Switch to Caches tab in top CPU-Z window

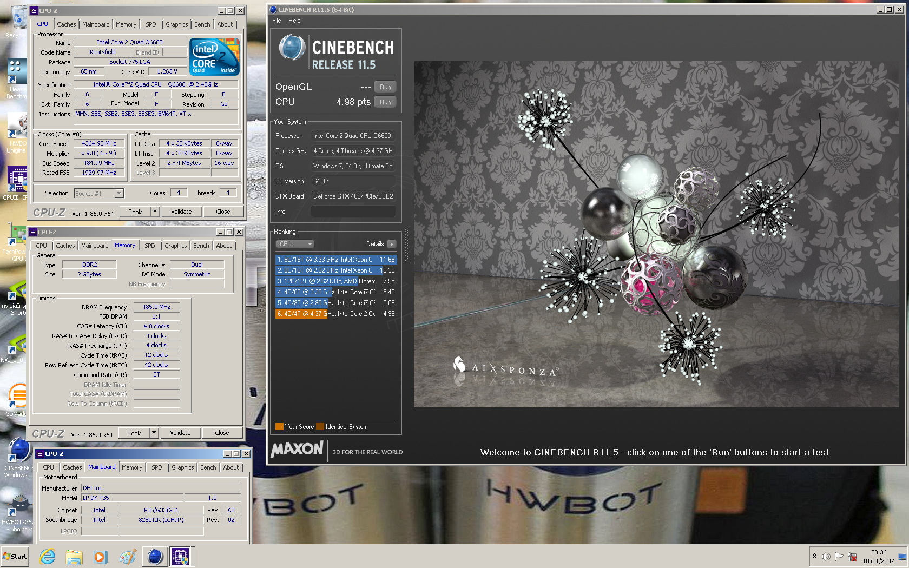(x=67, y=24)
